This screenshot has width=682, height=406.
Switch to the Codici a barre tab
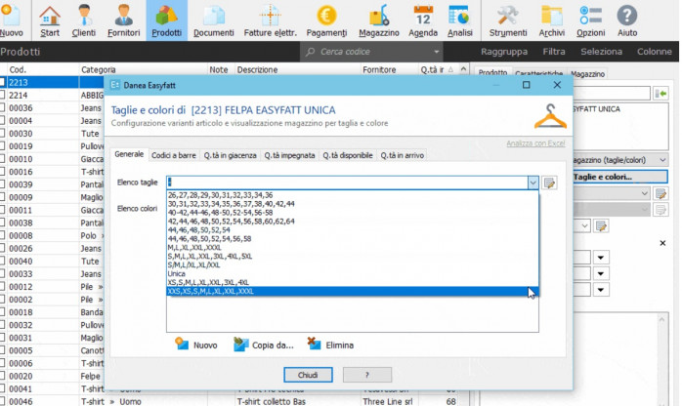point(174,155)
